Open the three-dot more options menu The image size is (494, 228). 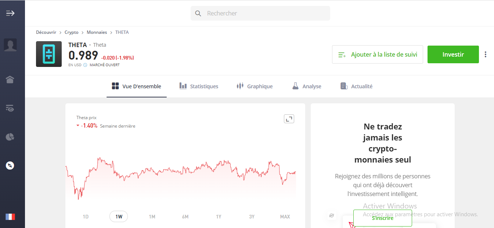click(x=486, y=54)
